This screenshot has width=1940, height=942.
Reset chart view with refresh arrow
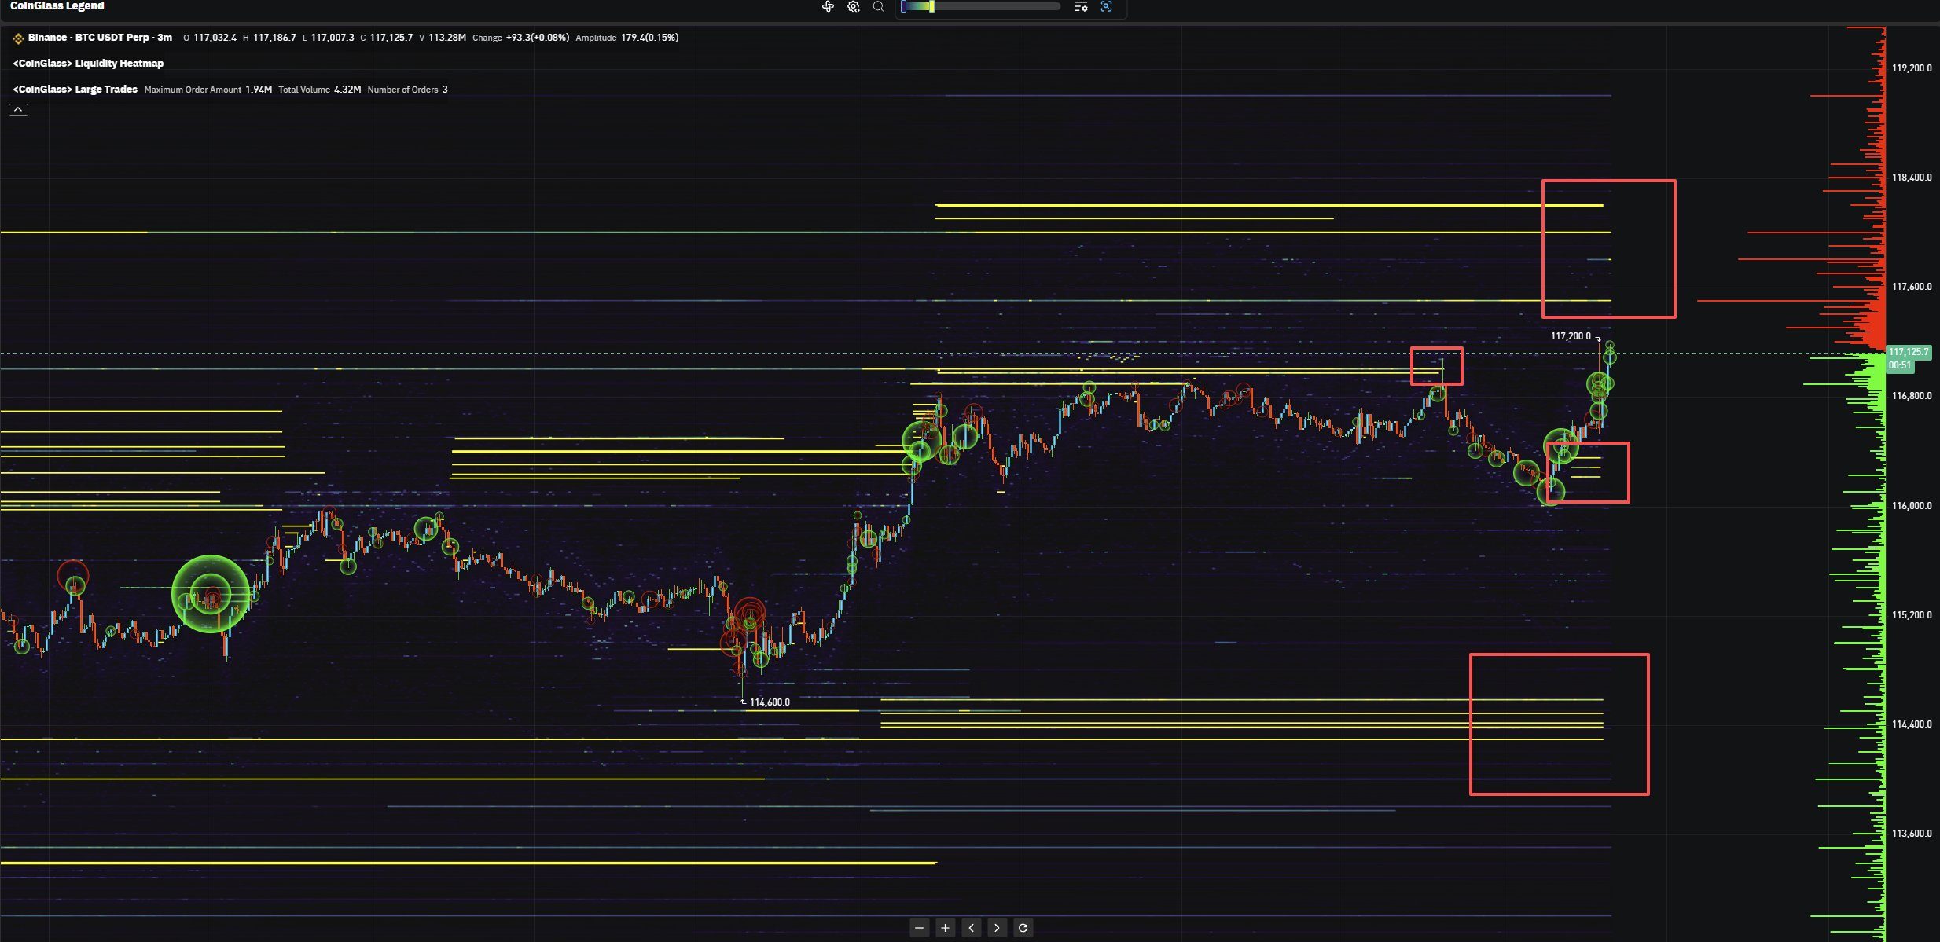coord(1023,928)
